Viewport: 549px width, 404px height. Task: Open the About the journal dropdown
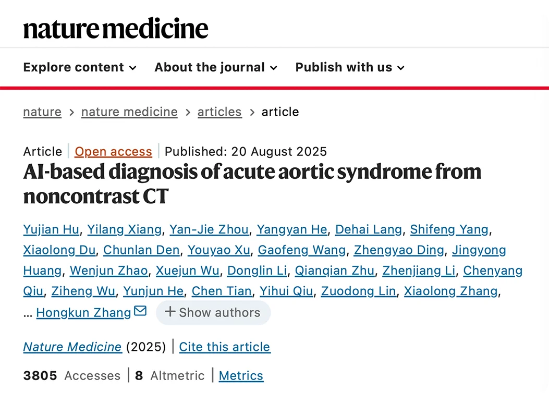click(215, 67)
